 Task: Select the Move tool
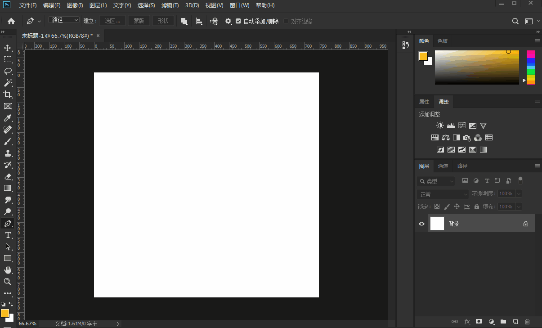tap(8, 48)
